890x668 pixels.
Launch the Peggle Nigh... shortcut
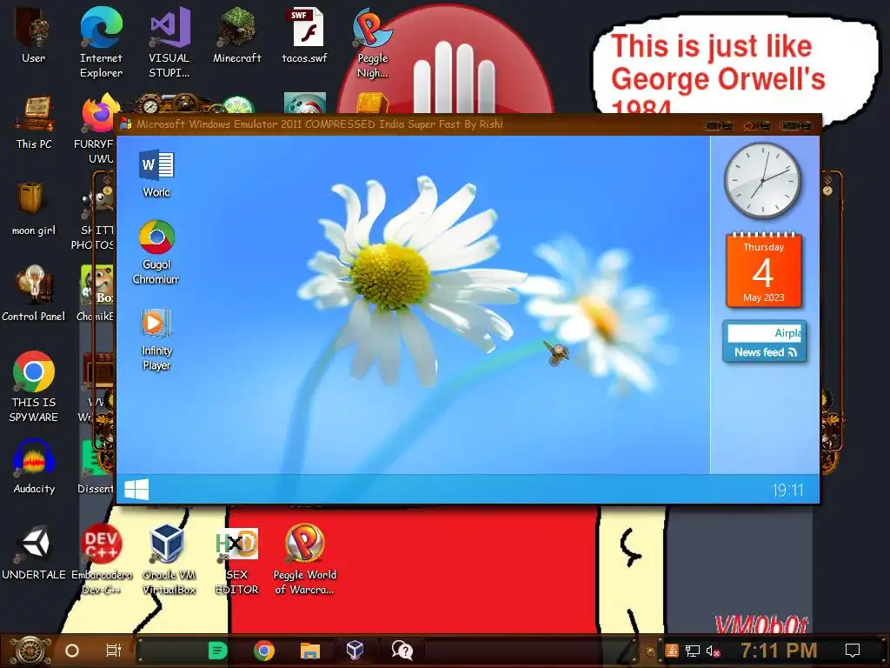click(x=372, y=42)
